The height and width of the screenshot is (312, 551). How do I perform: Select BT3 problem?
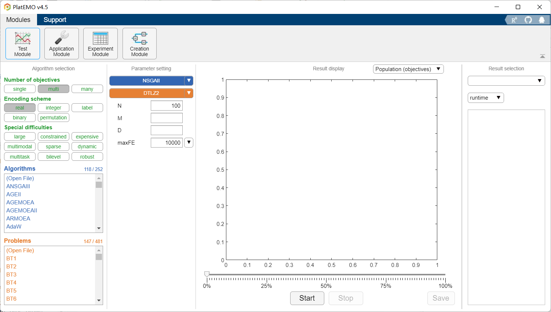[11, 275]
